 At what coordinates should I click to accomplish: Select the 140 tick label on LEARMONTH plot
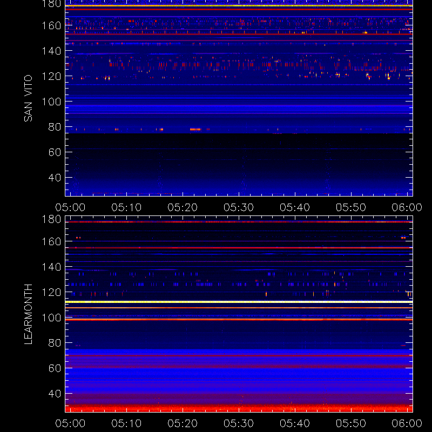(51, 267)
